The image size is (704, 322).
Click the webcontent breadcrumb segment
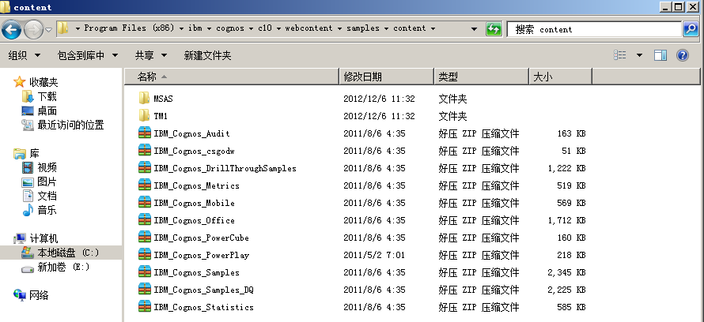[x=309, y=28]
